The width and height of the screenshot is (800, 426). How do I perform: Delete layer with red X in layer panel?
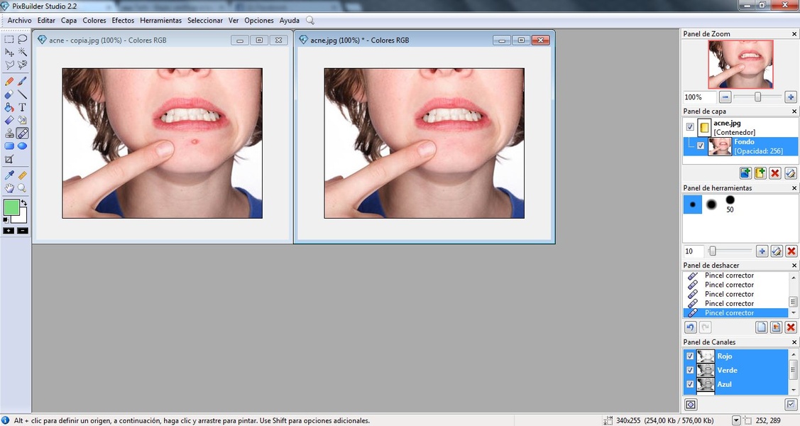775,173
